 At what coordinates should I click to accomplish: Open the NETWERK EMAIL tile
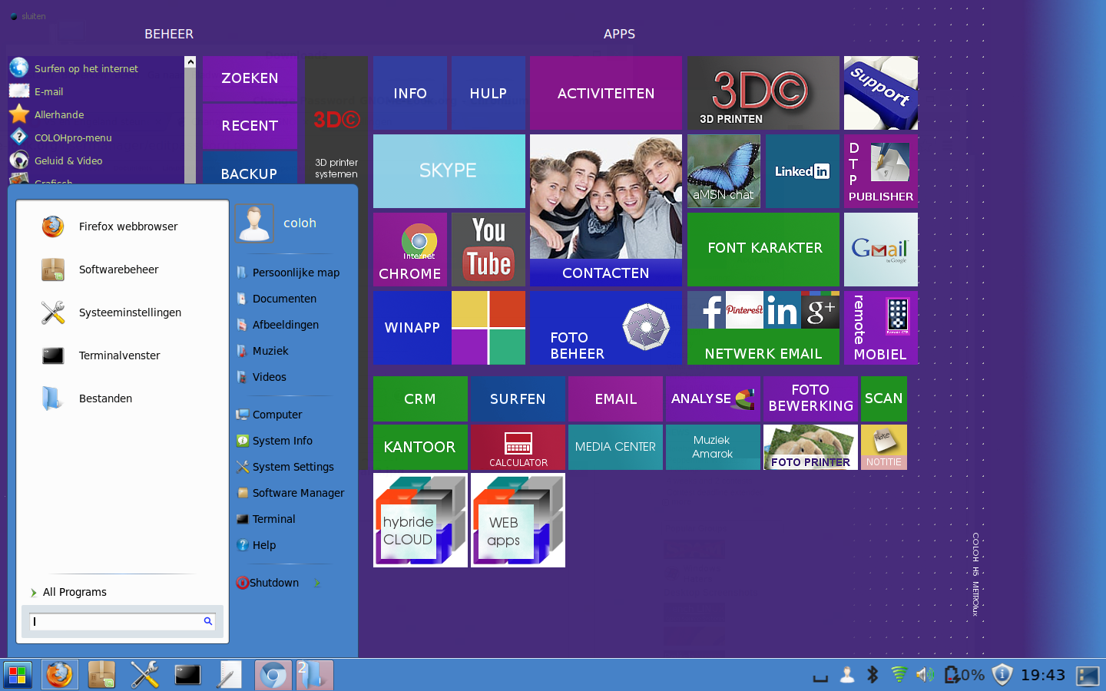[x=763, y=328]
